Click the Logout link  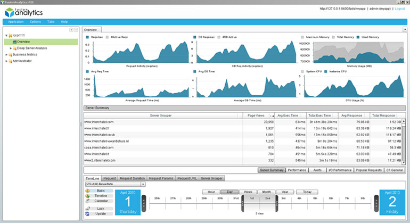[x=400, y=9]
